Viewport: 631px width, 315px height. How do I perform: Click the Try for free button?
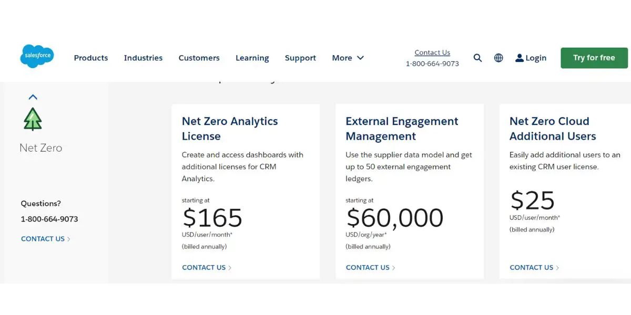click(594, 58)
